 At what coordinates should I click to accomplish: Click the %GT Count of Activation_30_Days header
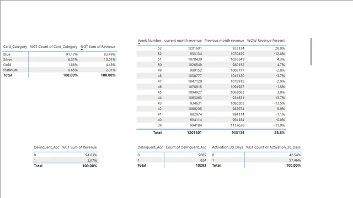(x=273, y=147)
